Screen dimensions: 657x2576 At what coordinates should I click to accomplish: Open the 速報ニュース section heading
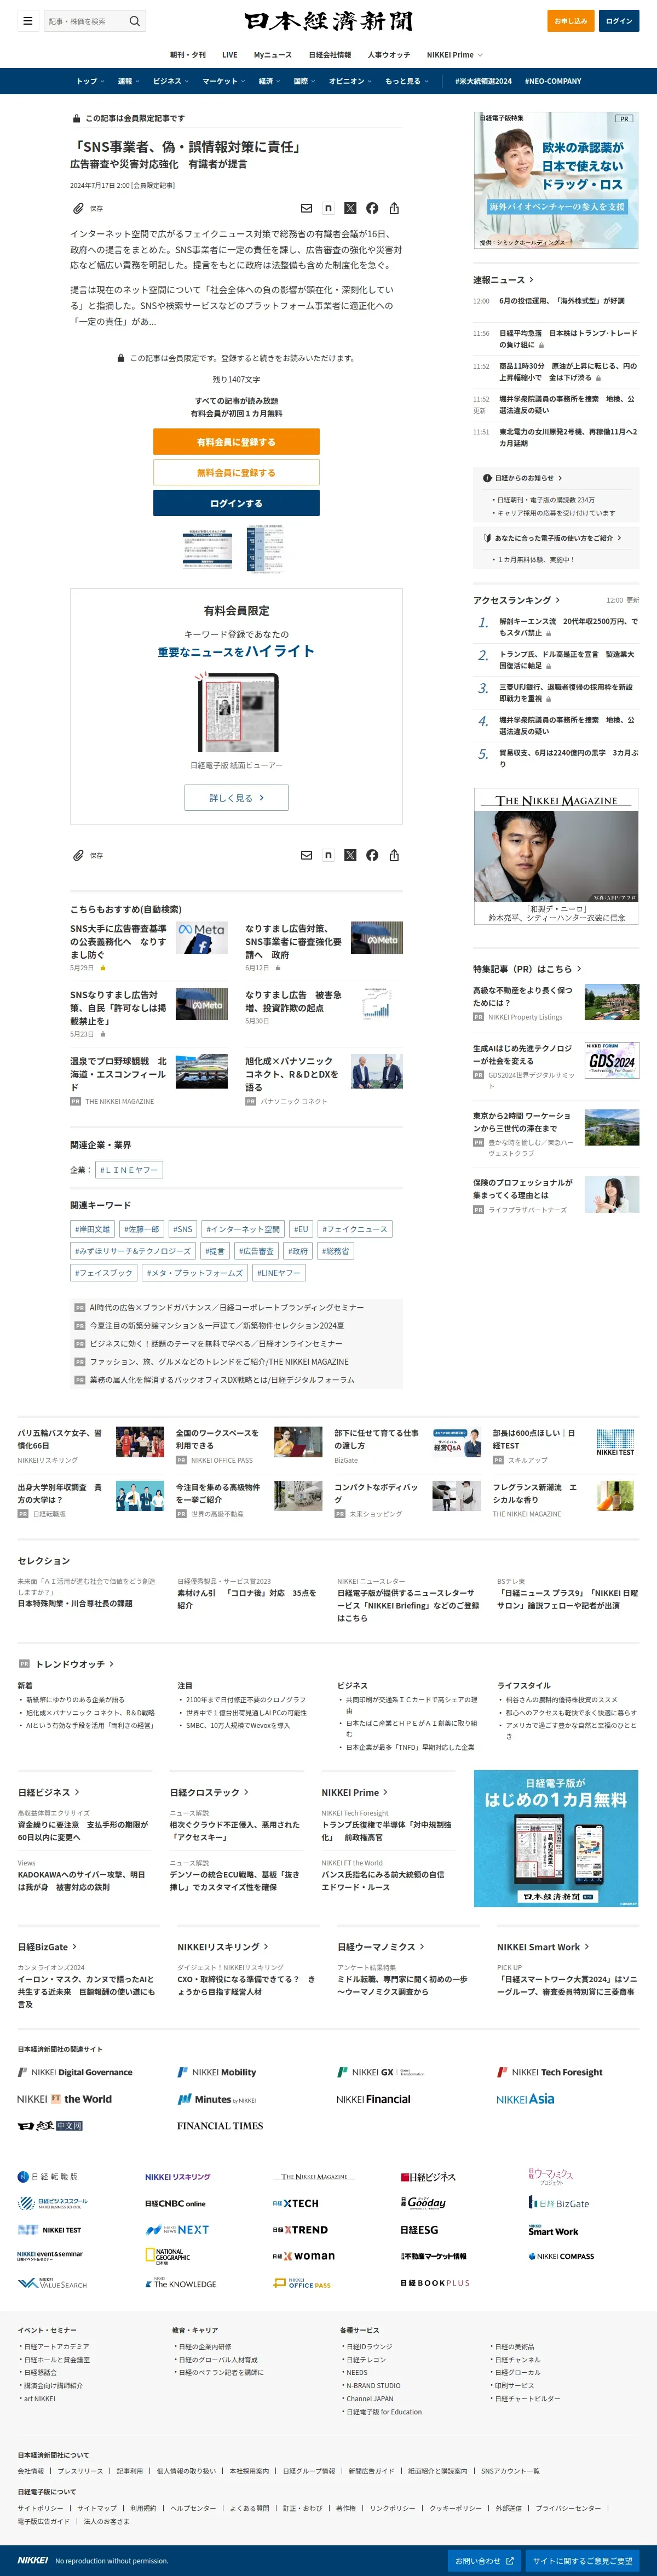[504, 280]
